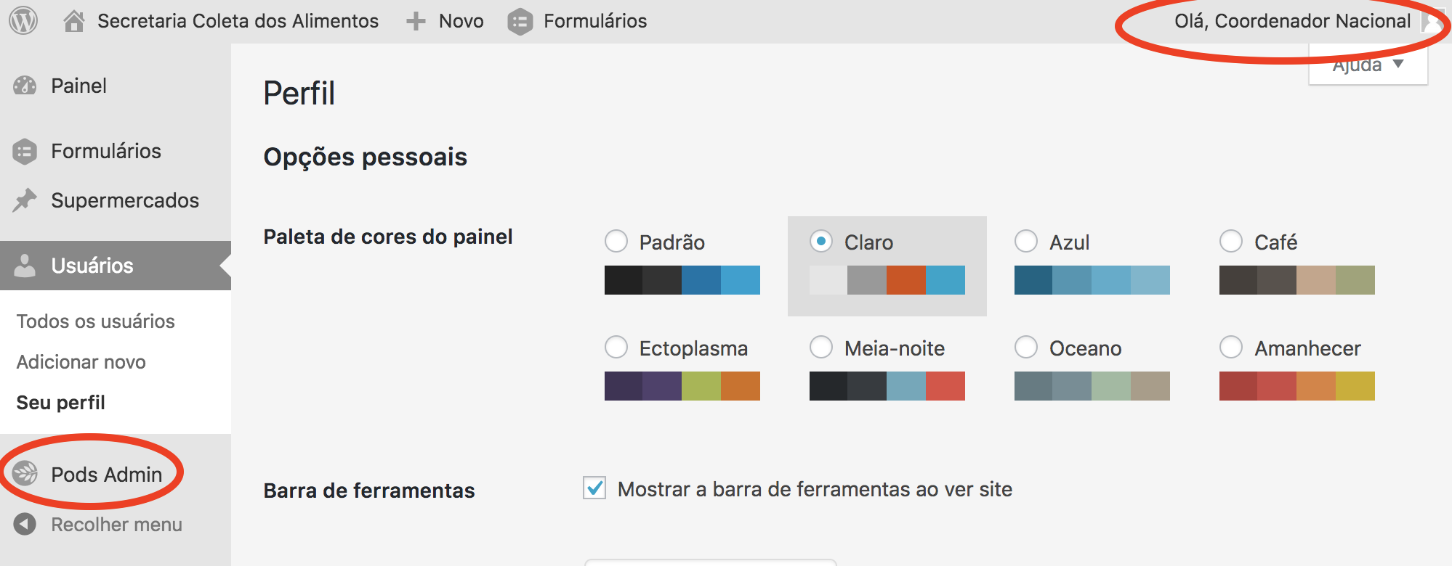Image resolution: width=1452 pixels, height=566 pixels.
Task: Select the Meia-noite radio button
Action: (821, 347)
